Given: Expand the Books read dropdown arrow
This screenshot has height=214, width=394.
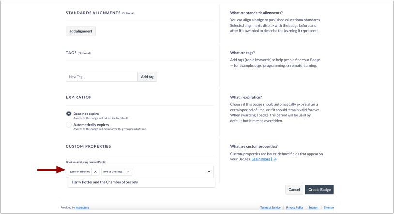Looking at the screenshot, I should pos(209,171).
